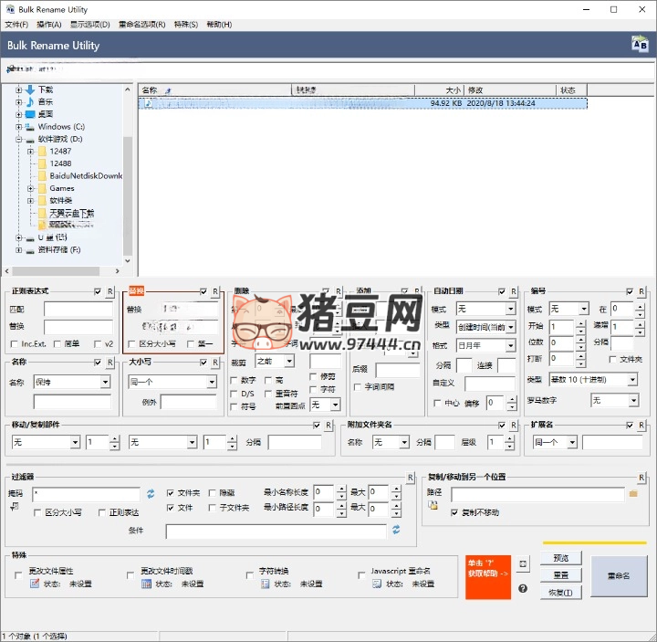Enable the Inc.Ext. checkbox
Viewport: 657px width, 642px height.
tap(14, 344)
